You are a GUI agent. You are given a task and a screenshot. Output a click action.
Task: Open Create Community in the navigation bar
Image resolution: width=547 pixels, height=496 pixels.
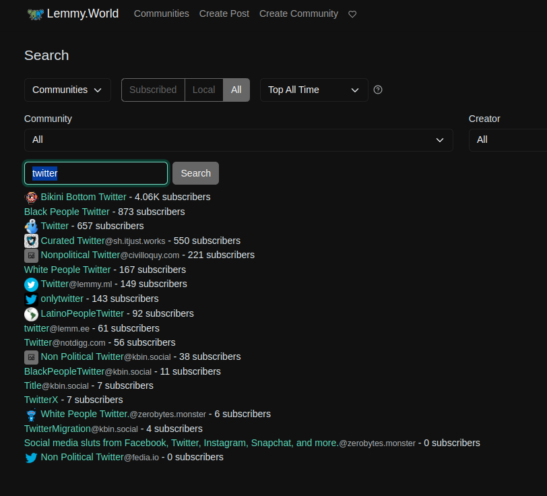coord(298,13)
